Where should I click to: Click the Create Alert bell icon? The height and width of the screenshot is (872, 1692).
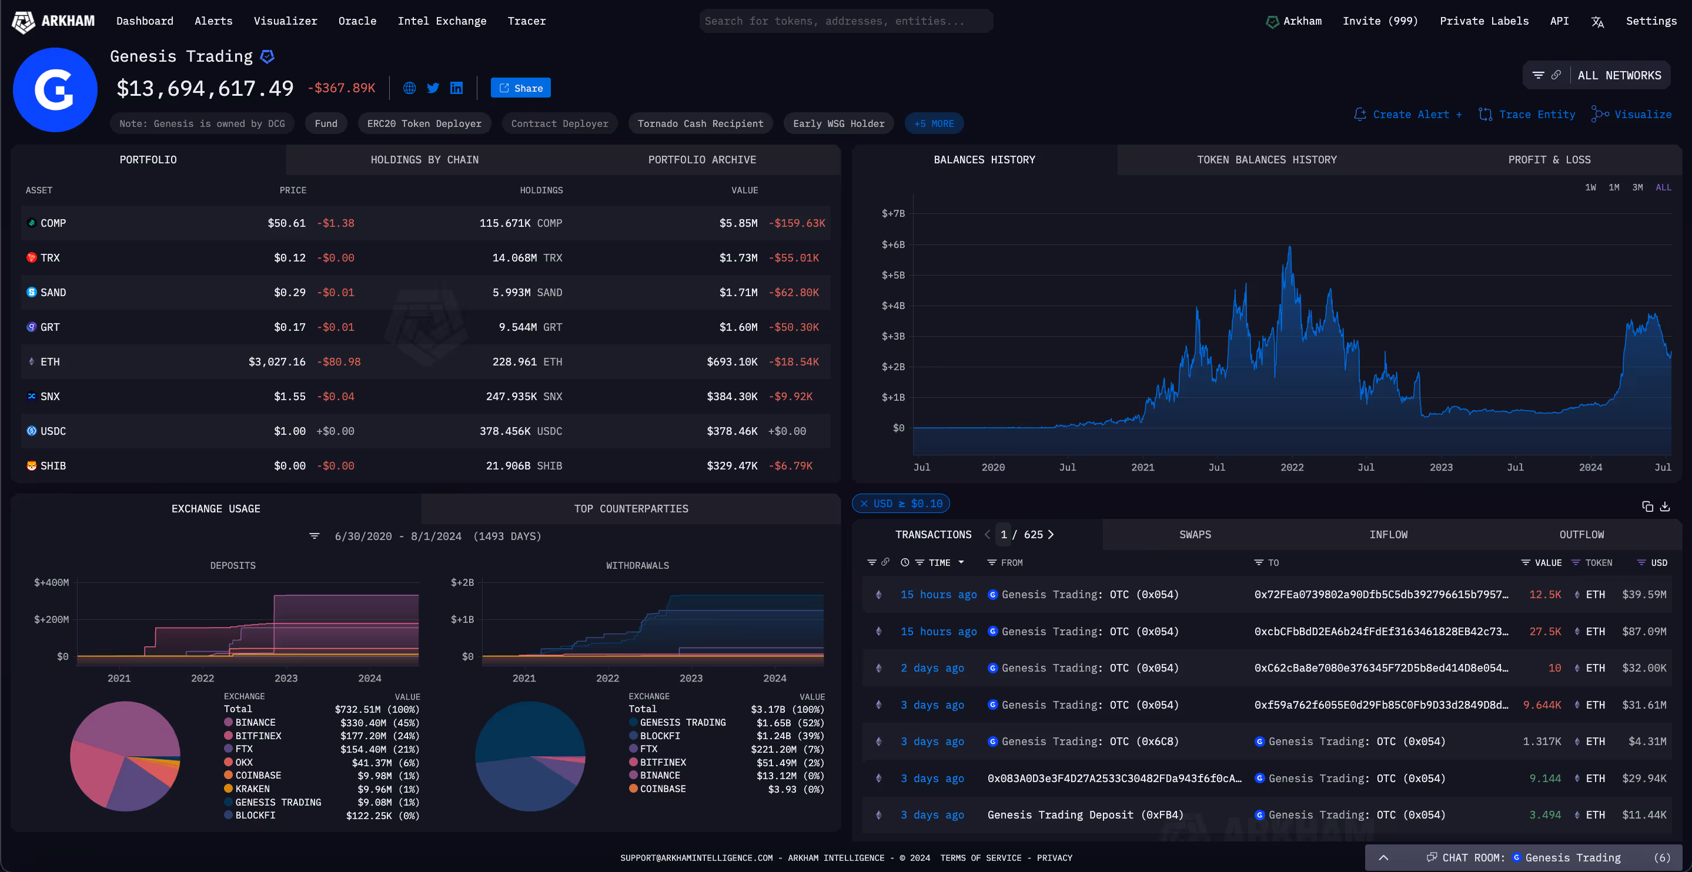pos(1360,113)
